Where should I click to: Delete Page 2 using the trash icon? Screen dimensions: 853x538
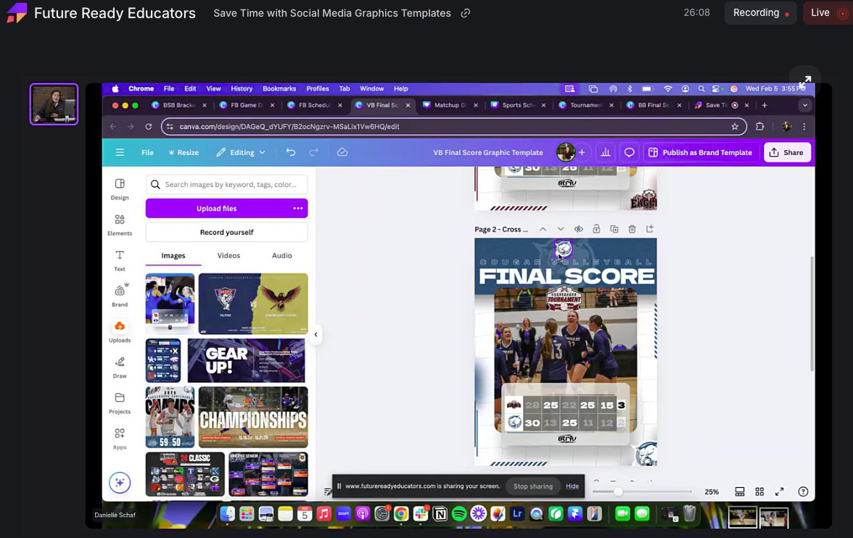click(632, 228)
